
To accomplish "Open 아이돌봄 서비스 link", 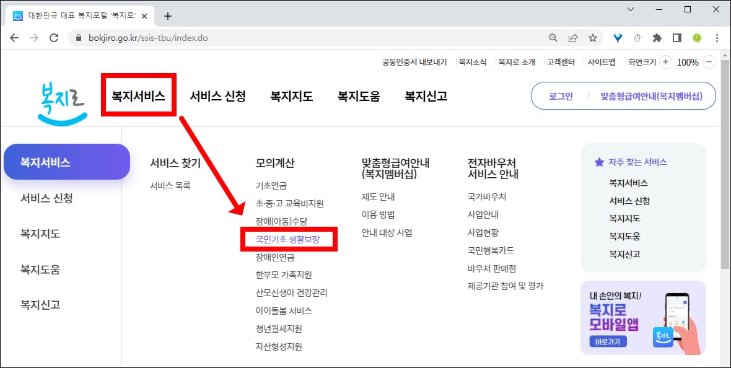I will pyautogui.click(x=284, y=310).
